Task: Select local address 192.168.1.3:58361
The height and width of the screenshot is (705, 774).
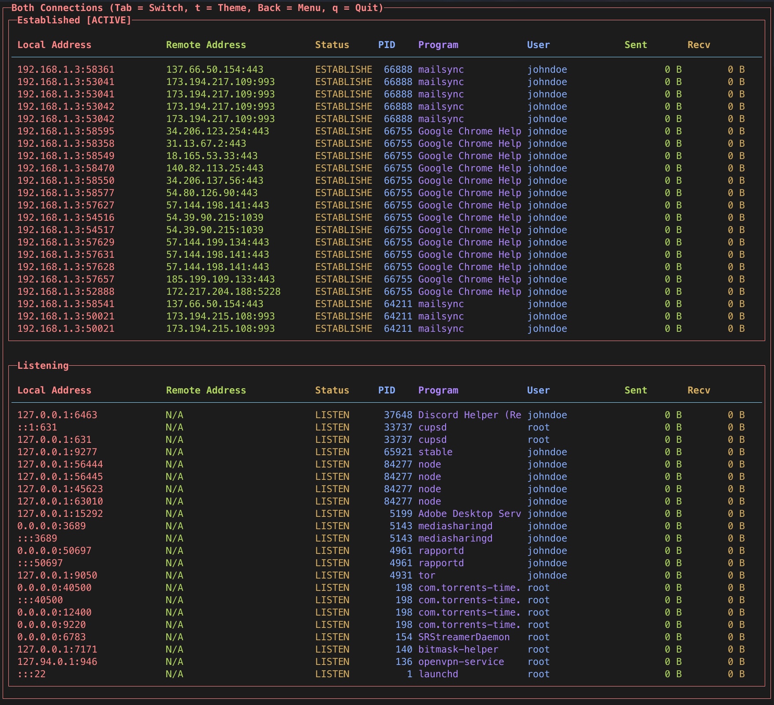Action: coord(66,70)
